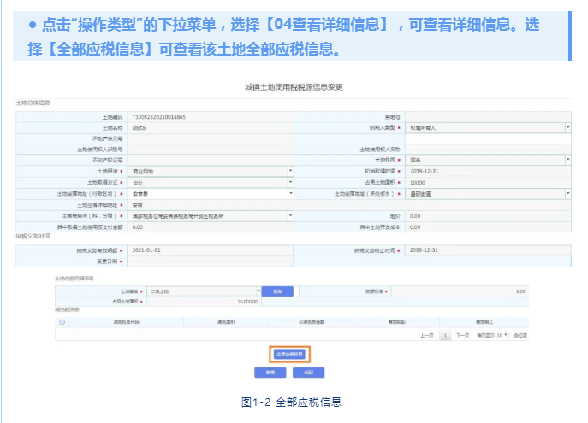Click the 宗地号 input field
The image size is (588, 423).
pos(488,117)
